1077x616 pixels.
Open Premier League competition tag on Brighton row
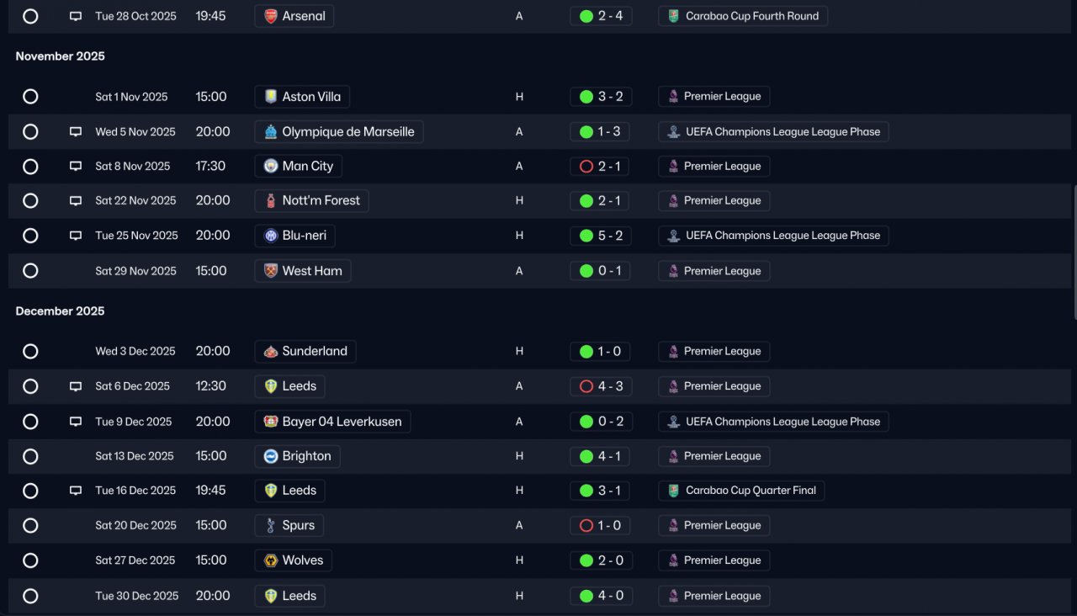click(x=714, y=456)
